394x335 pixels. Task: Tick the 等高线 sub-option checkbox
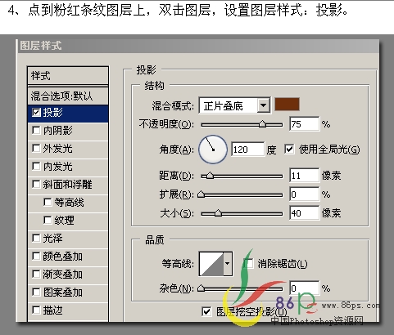48,202
